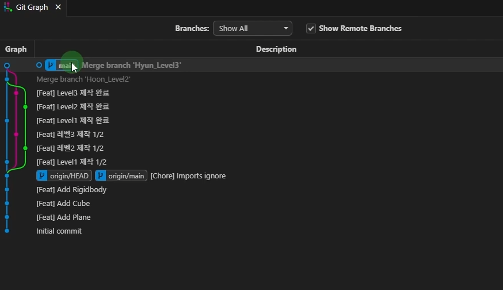Select the '[Feat] Add Rigidbody' commit

coord(71,189)
